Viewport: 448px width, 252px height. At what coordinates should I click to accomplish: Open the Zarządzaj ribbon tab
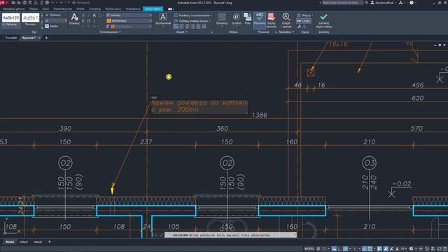[x=95, y=9]
